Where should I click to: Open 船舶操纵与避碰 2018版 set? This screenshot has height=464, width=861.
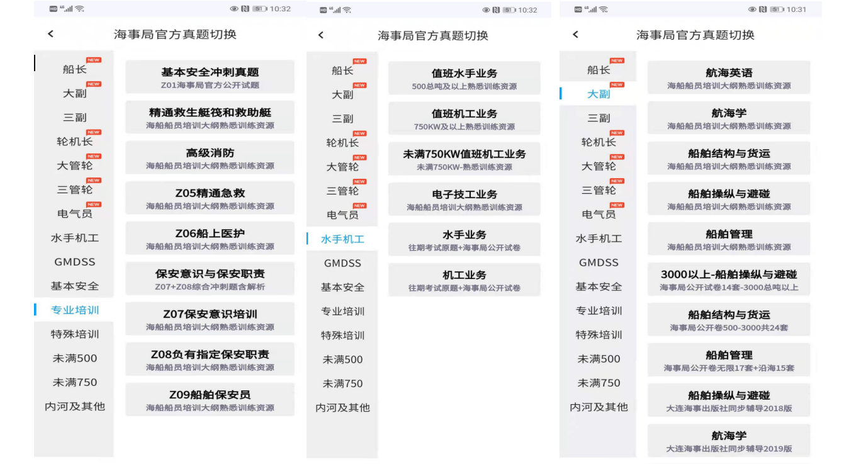coord(729,400)
